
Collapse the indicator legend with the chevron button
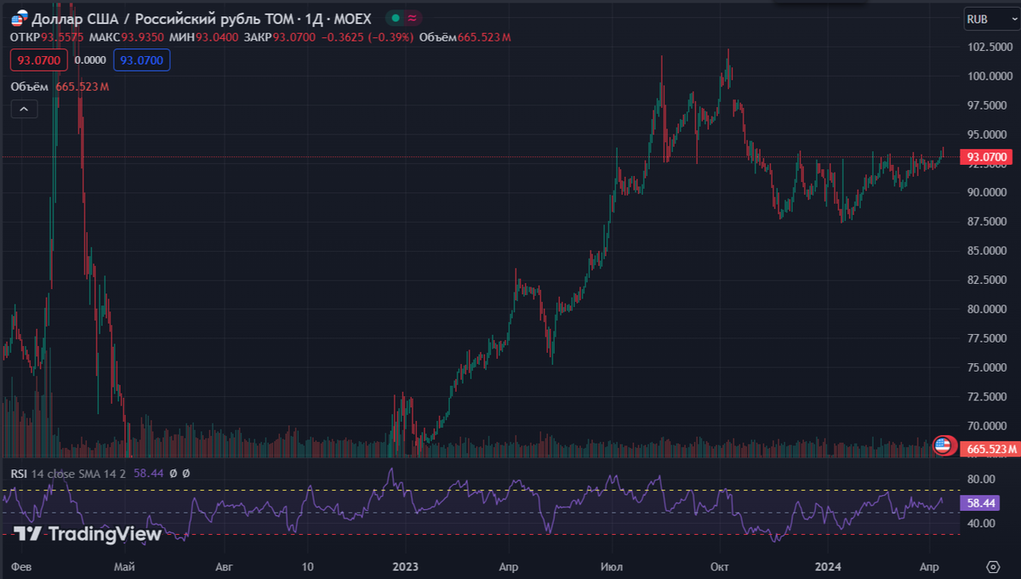coord(24,109)
